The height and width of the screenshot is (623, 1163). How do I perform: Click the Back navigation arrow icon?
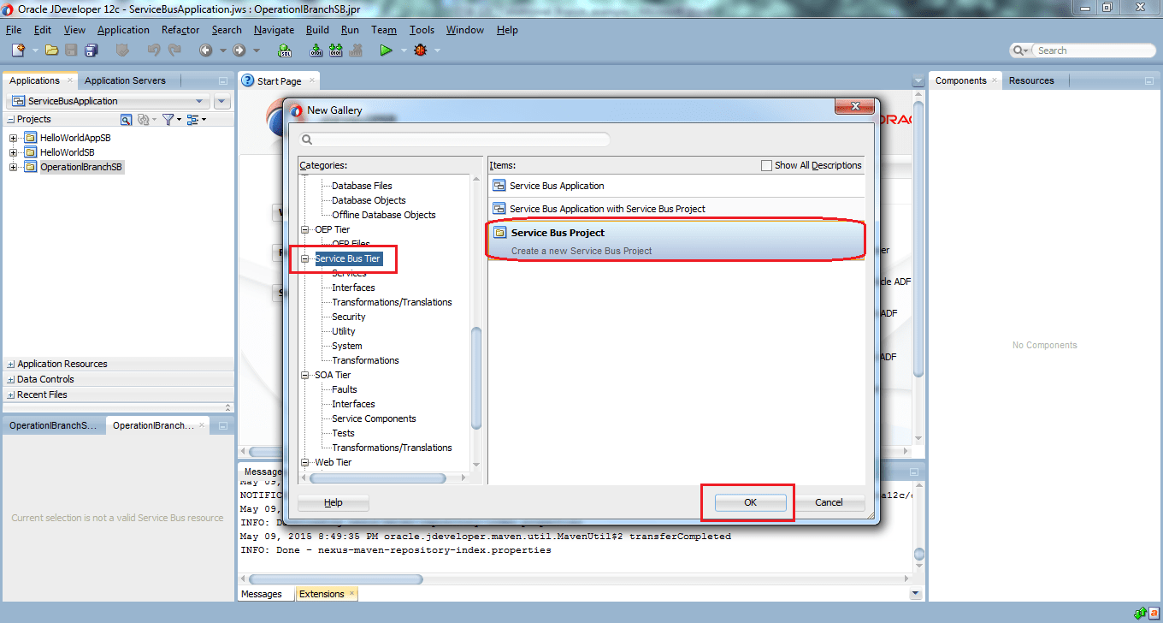[x=206, y=50]
